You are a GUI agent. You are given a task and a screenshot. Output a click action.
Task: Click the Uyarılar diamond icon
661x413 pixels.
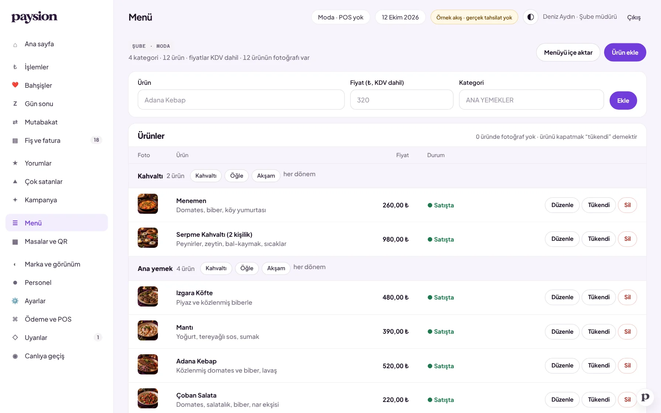pos(15,337)
